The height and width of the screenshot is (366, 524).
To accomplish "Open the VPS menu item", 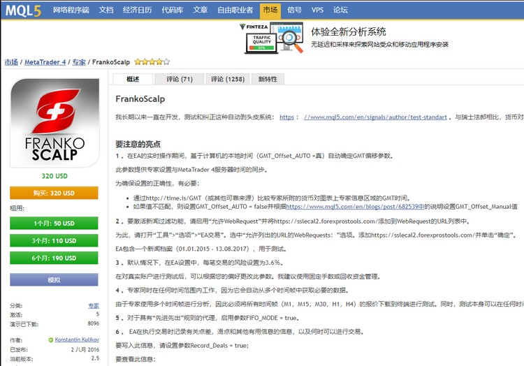I will pos(317,10).
